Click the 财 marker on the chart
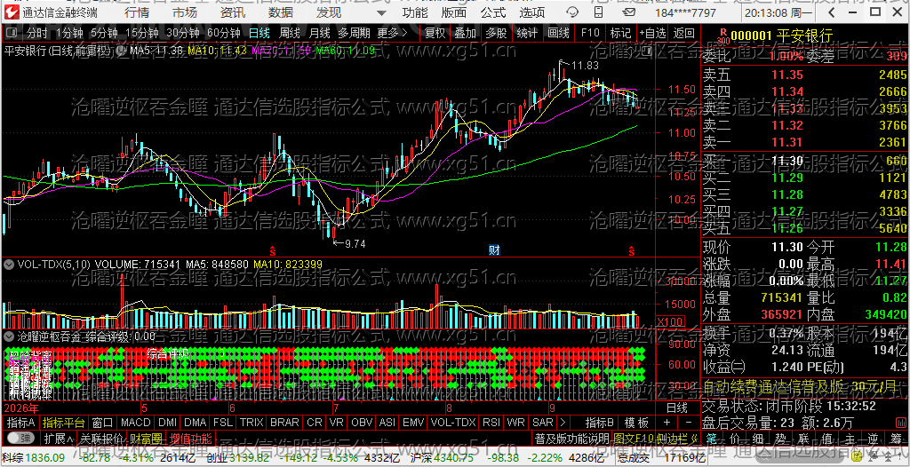910x467 pixels. point(494,250)
